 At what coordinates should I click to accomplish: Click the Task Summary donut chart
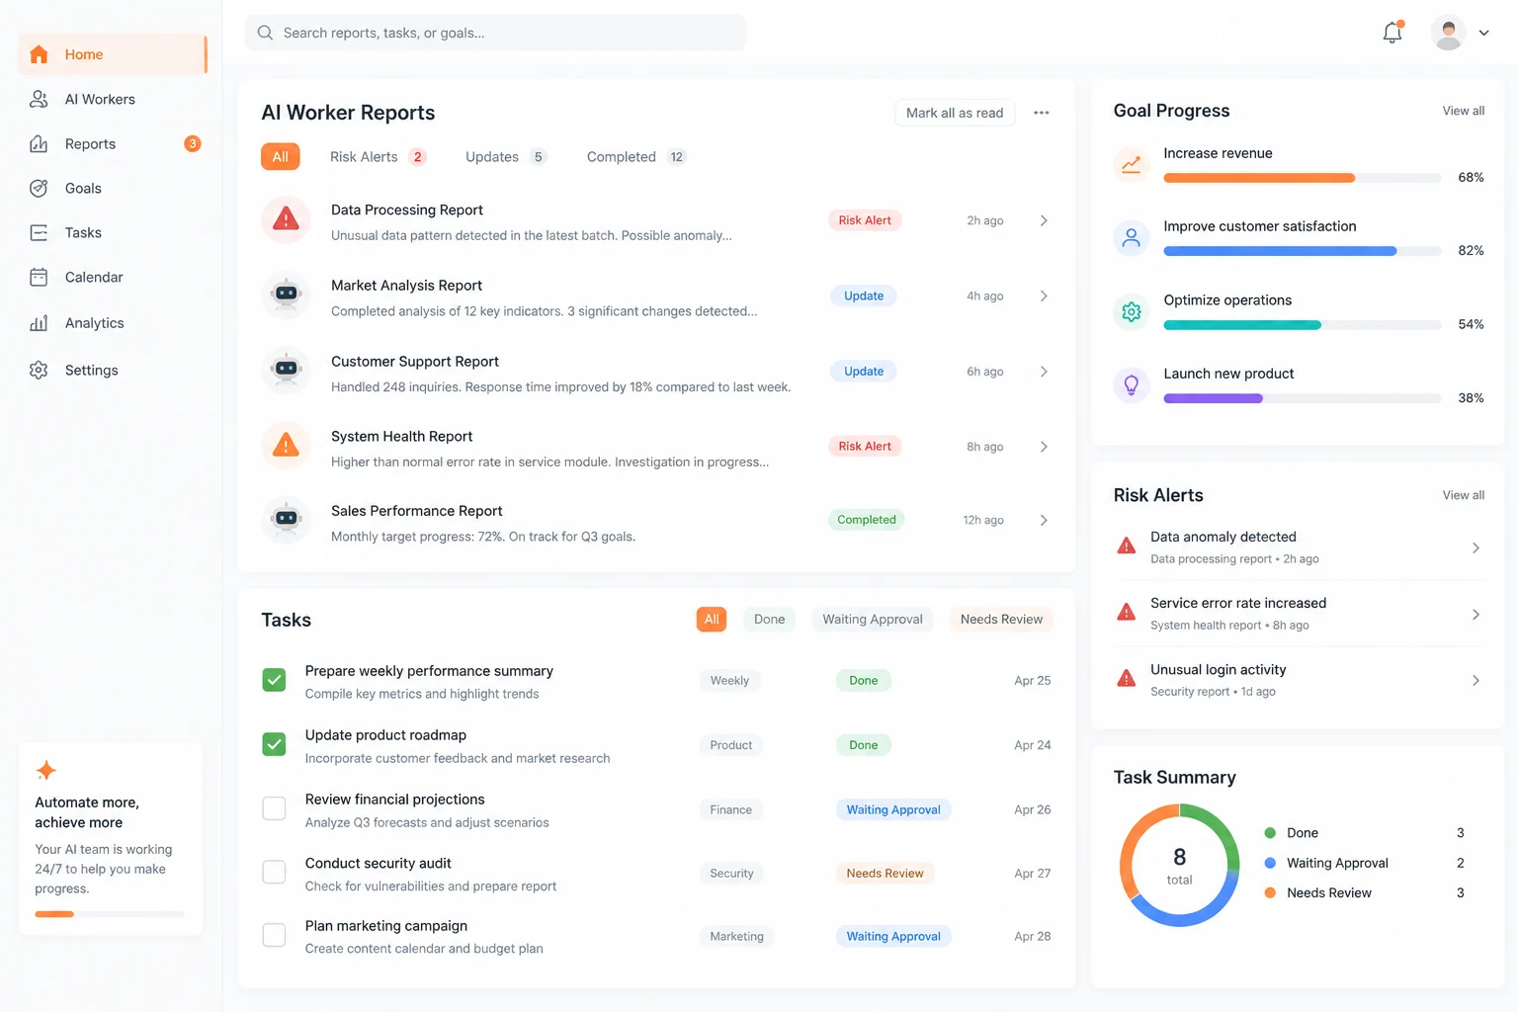point(1179,865)
